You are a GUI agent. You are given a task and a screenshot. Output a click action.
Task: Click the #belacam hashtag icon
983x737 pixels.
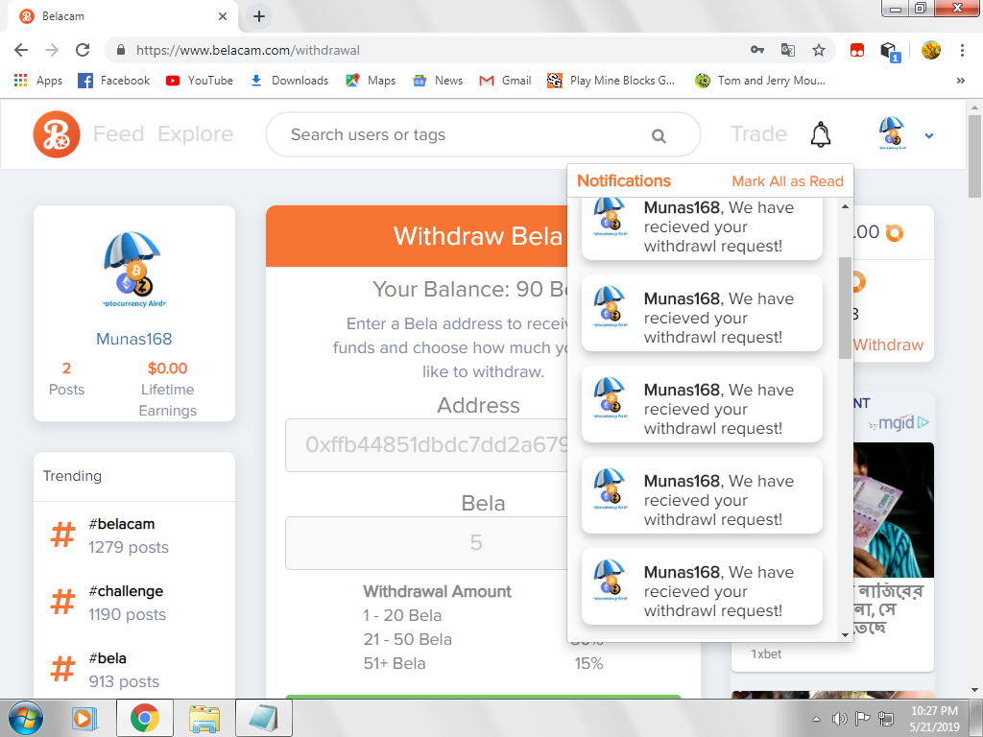pyautogui.click(x=62, y=535)
